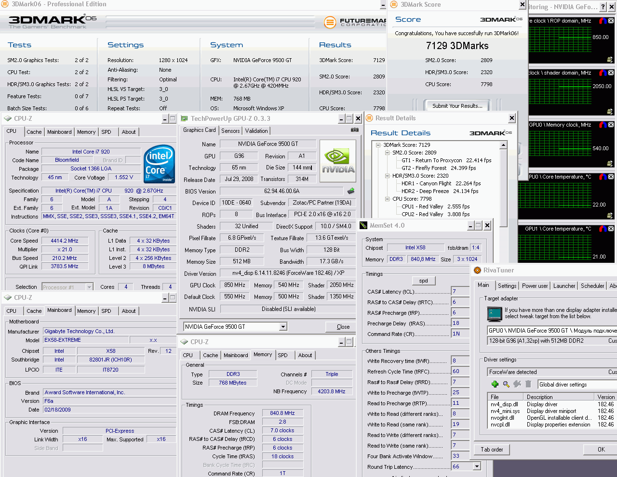
Task: Select nvoglnt.dll row in RivaTuner
Action: 552,418
